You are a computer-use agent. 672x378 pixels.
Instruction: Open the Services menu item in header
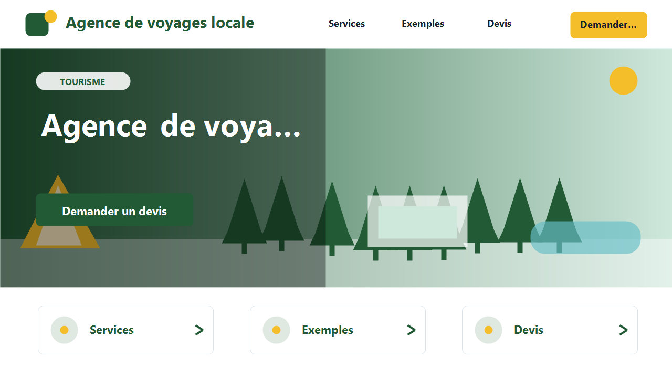[x=346, y=24]
